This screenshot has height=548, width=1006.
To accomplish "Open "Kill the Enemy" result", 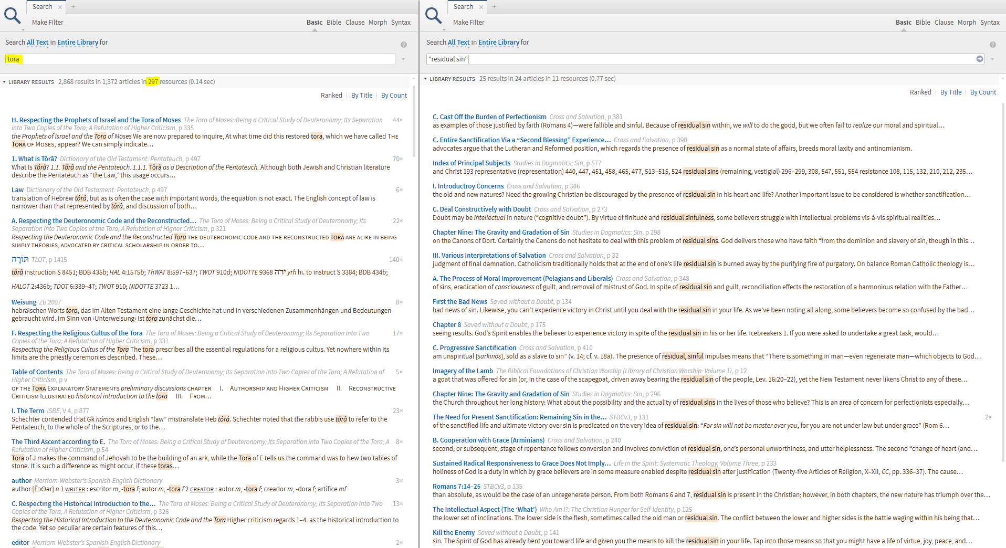I will coord(454,533).
